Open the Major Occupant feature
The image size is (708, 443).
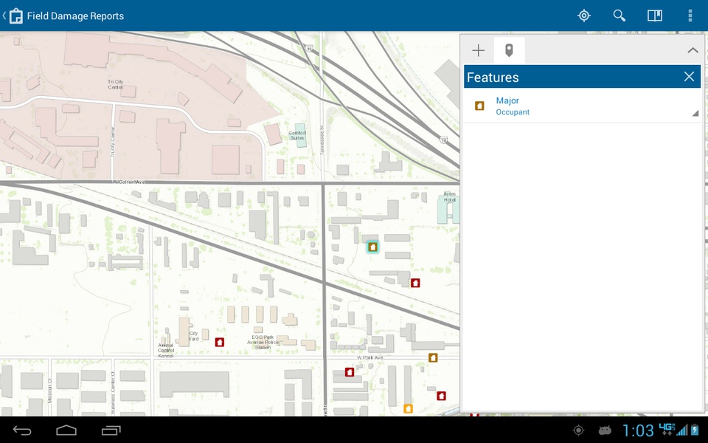pyautogui.click(x=582, y=106)
